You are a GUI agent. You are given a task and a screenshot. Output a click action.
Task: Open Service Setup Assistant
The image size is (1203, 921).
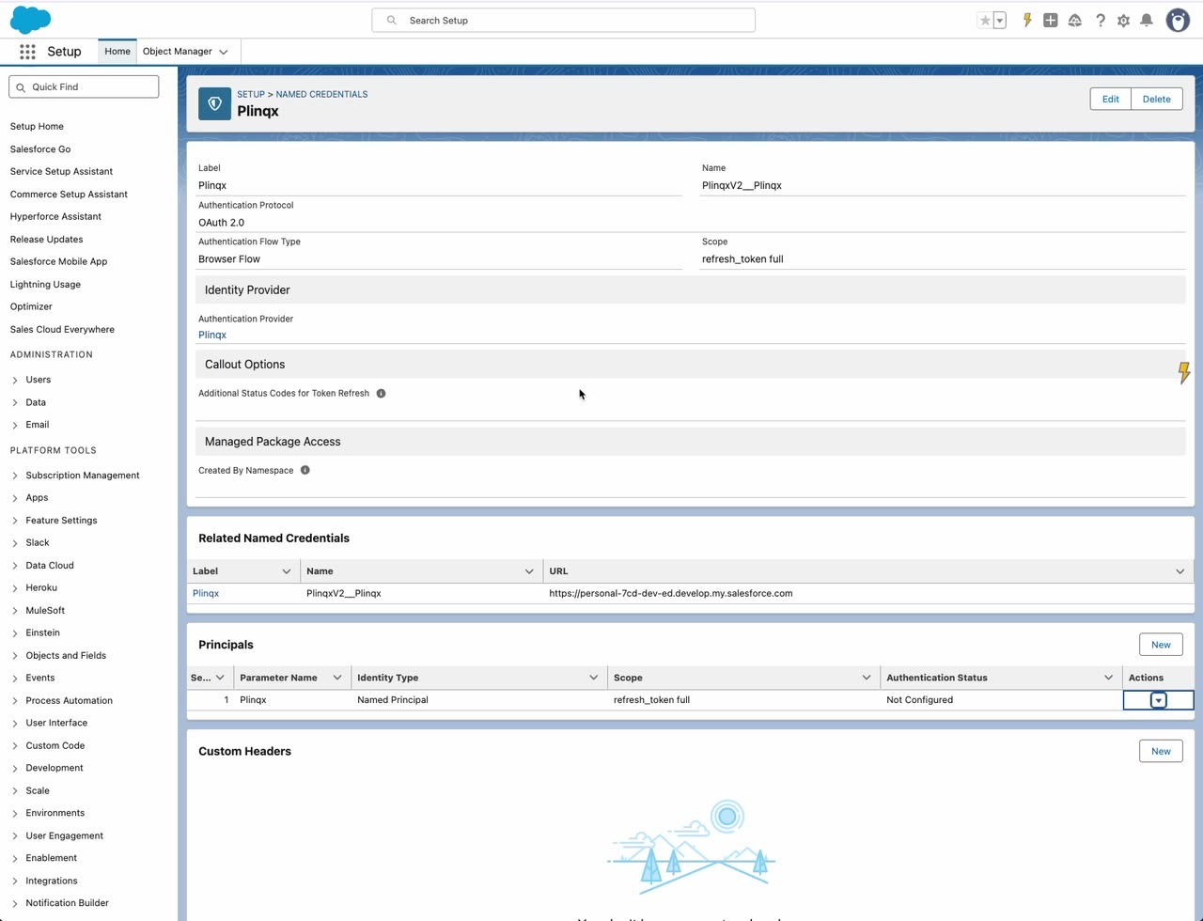(61, 171)
